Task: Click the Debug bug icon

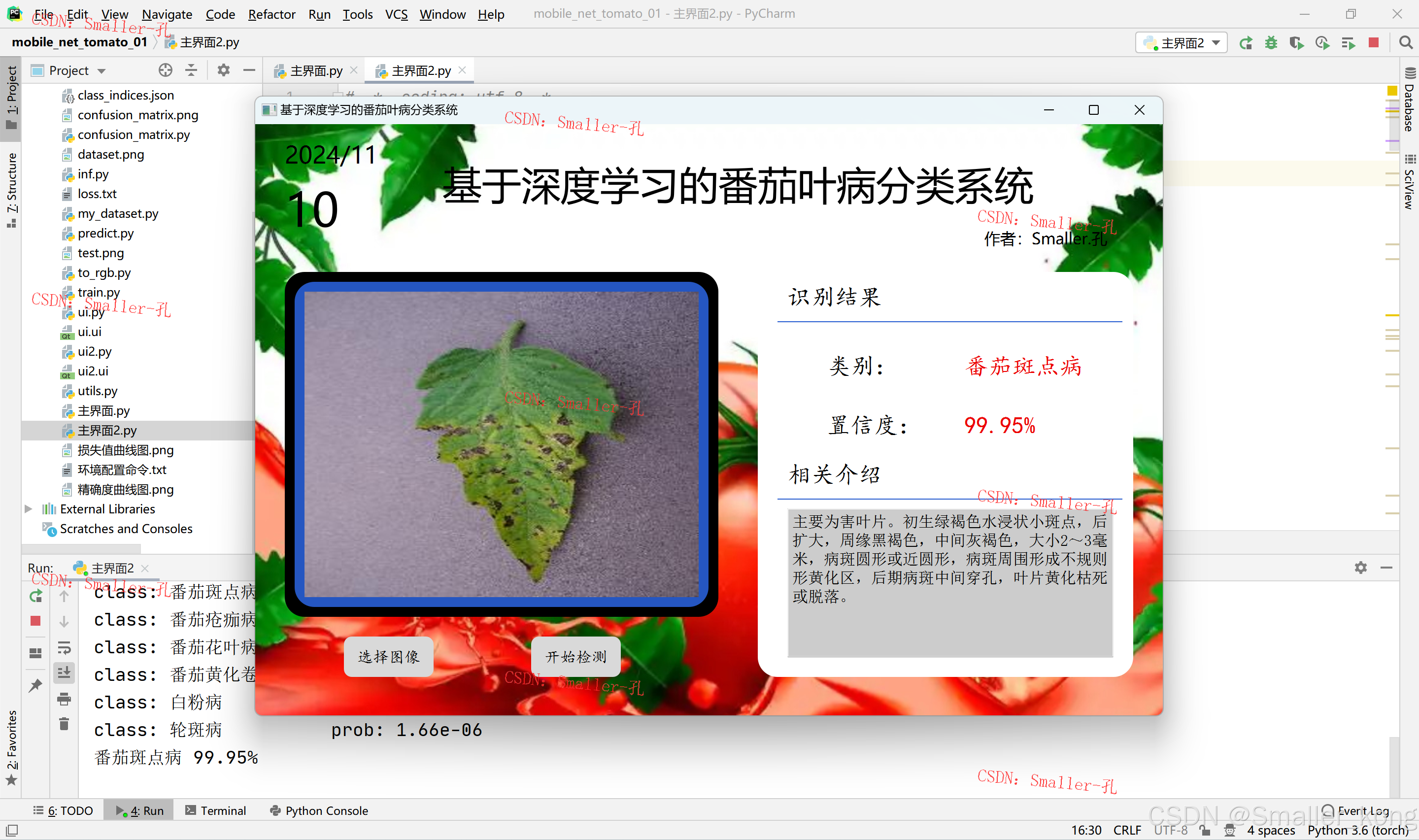Action: pyautogui.click(x=1271, y=43)
